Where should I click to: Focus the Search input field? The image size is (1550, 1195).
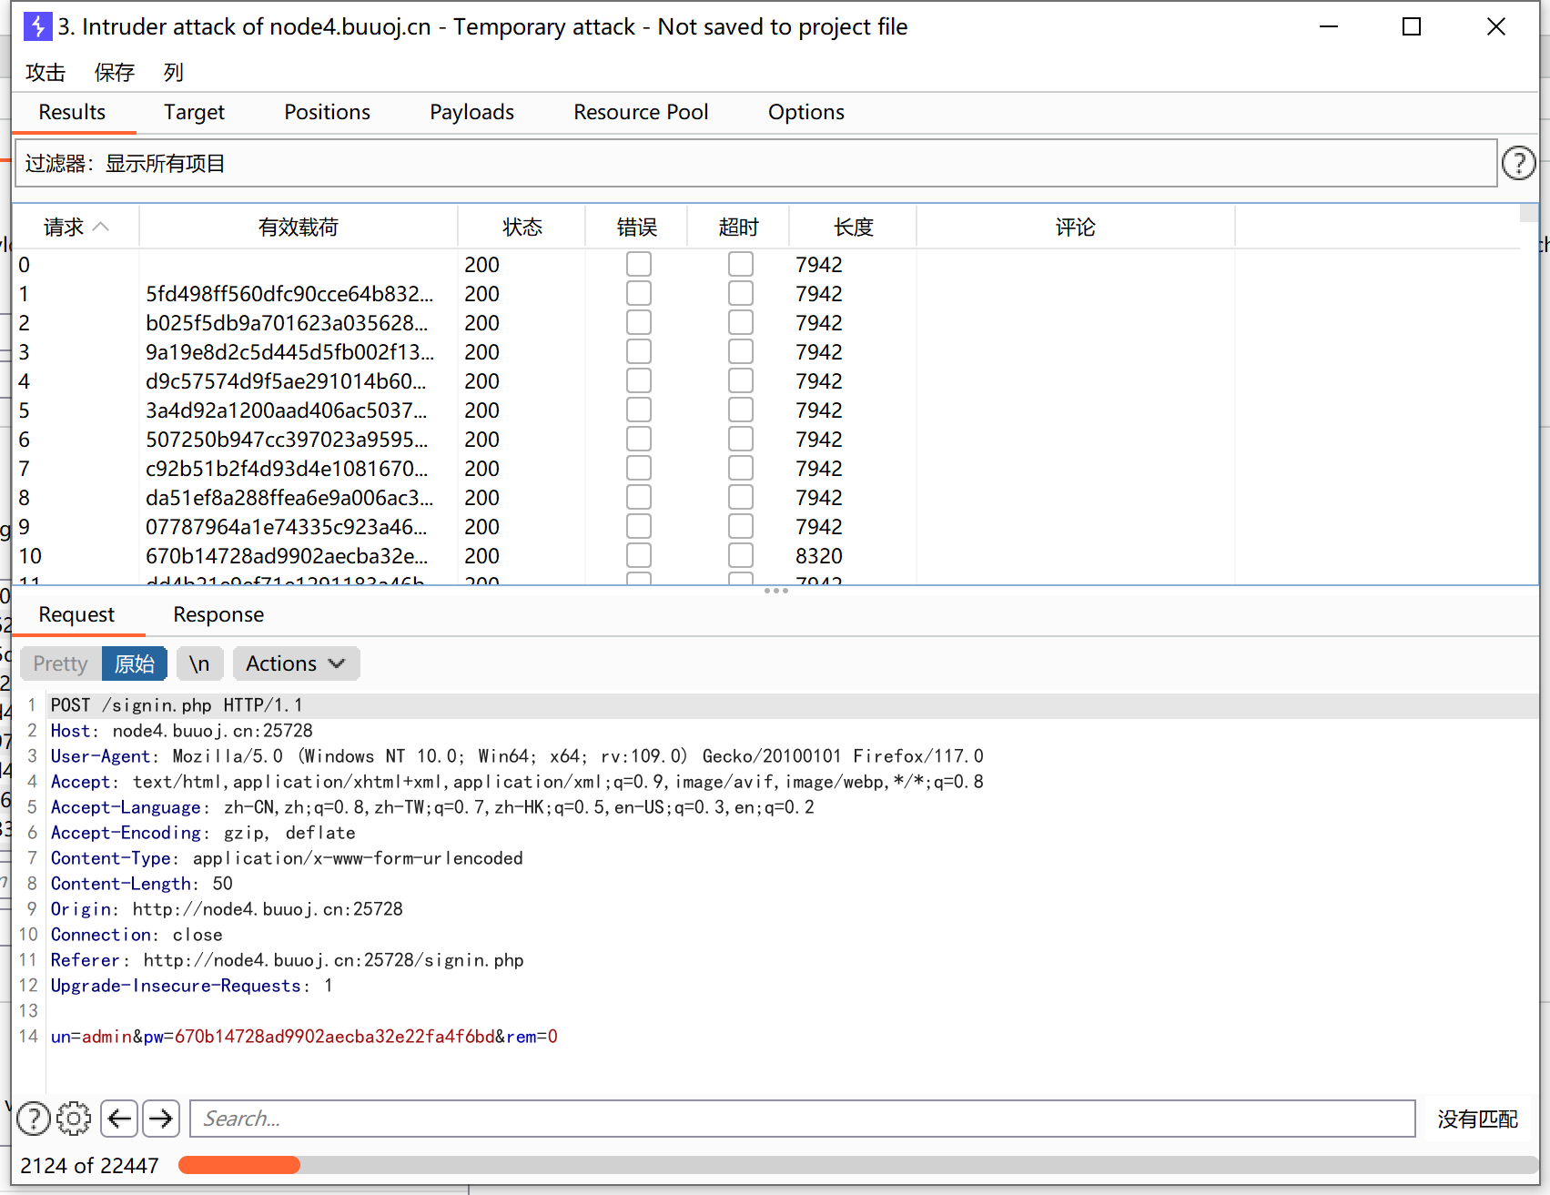(x=802, y=1119)
